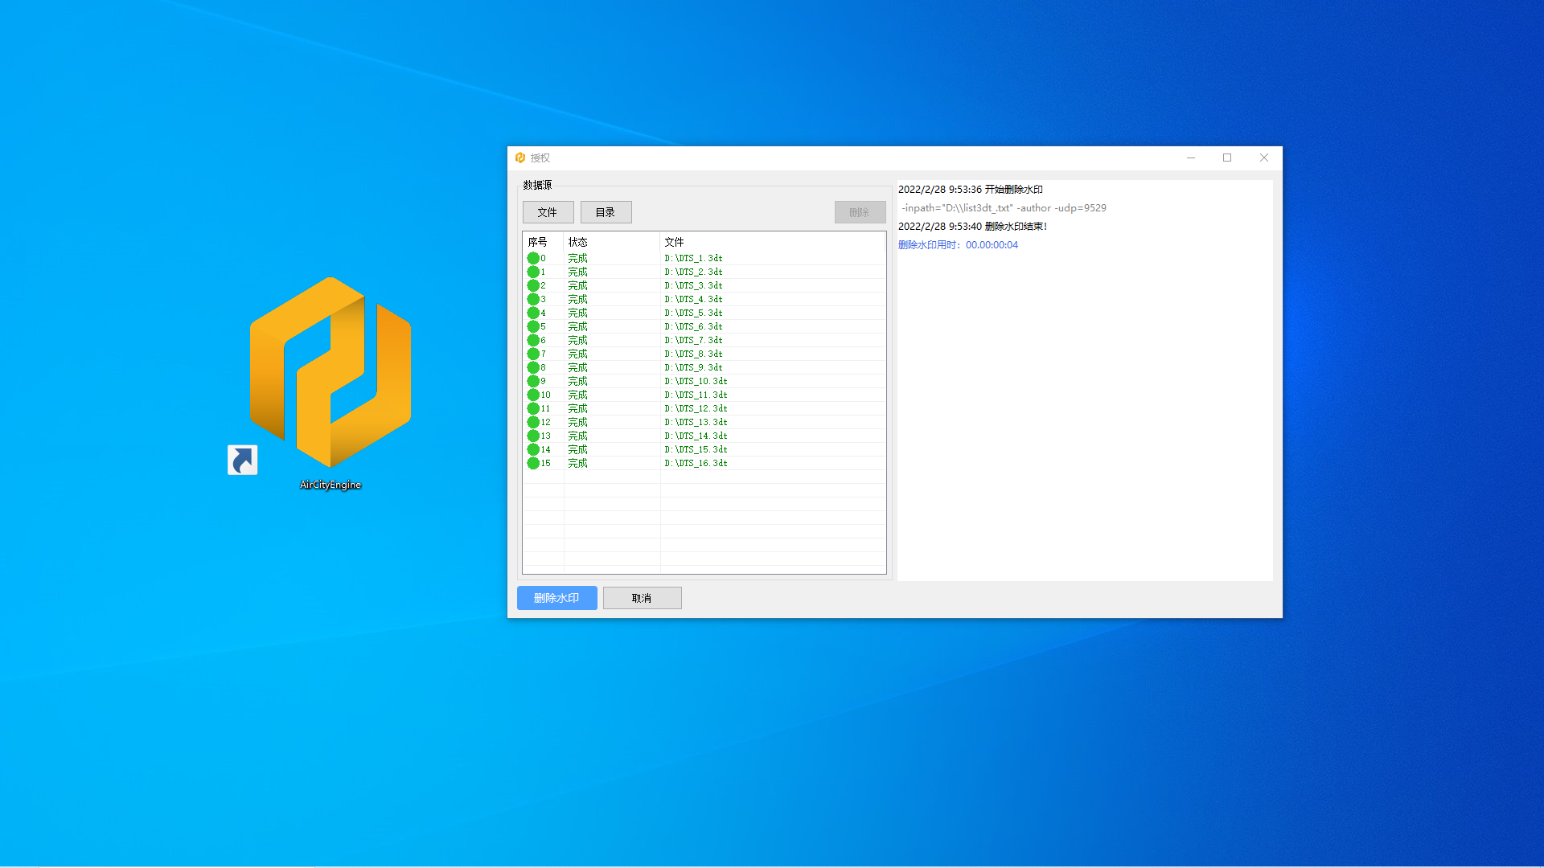1544x868 pixels.
Task: Click the green status dot for row 12
Action: click(533, 422)
